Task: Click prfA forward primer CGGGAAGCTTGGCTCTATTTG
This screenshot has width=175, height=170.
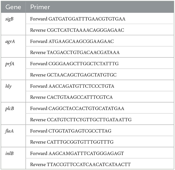Action: click(84, 64)
